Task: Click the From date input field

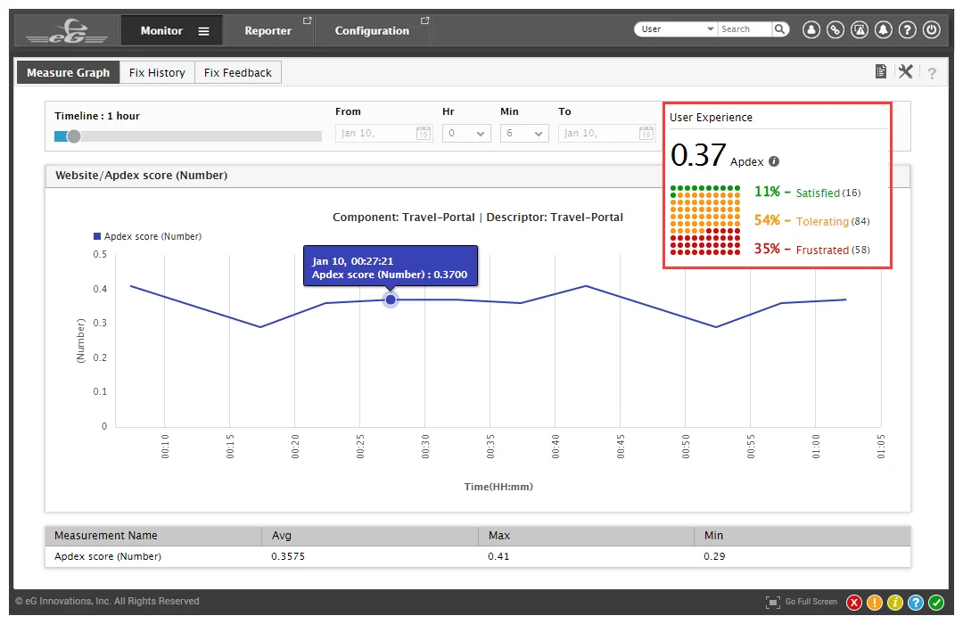Action: click(x=383, y=134)
